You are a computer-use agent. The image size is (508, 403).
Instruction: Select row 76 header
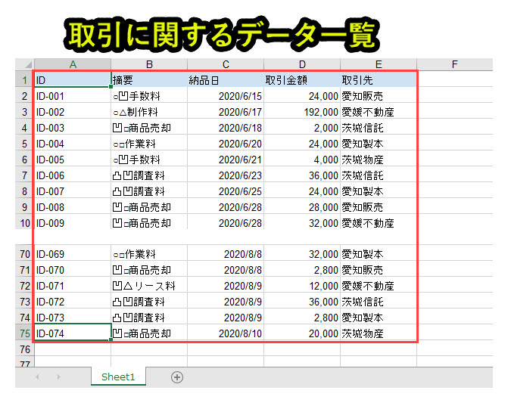point(25,349)
